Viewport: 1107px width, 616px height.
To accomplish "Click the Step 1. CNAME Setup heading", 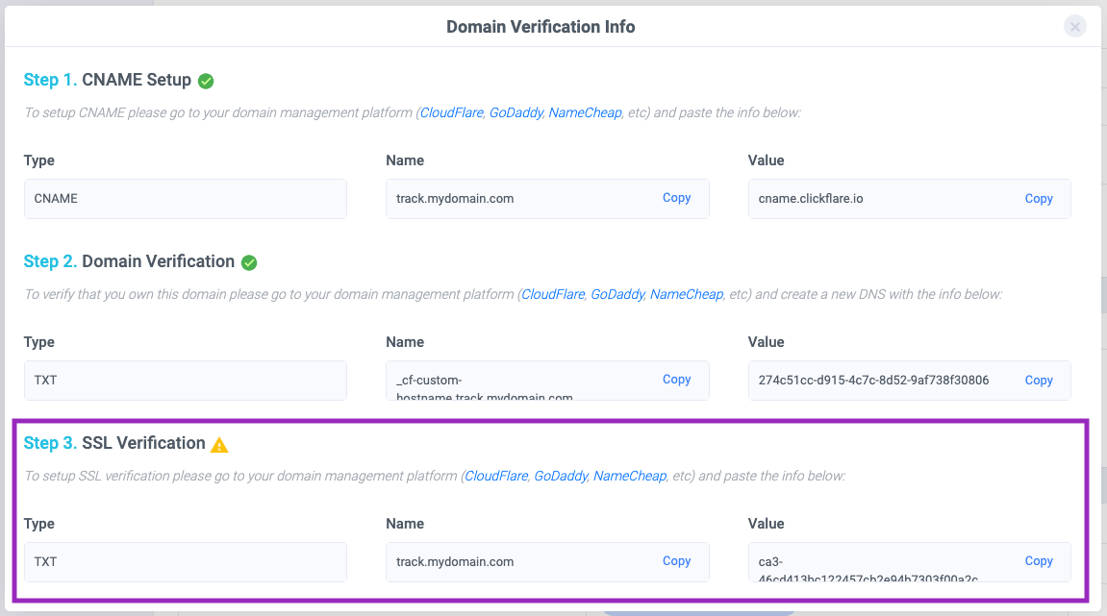I will (108, 80).
